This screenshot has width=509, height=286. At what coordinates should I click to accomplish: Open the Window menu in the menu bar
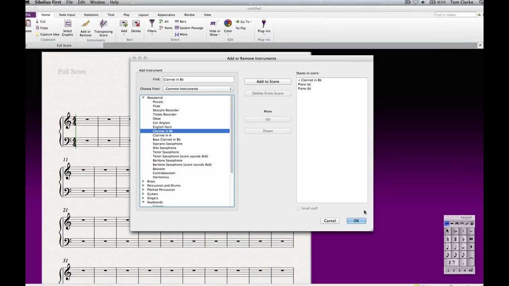click(x=97, y=2)
